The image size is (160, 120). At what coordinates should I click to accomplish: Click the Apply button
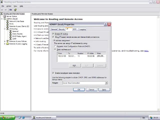click(x=104, y=89)
